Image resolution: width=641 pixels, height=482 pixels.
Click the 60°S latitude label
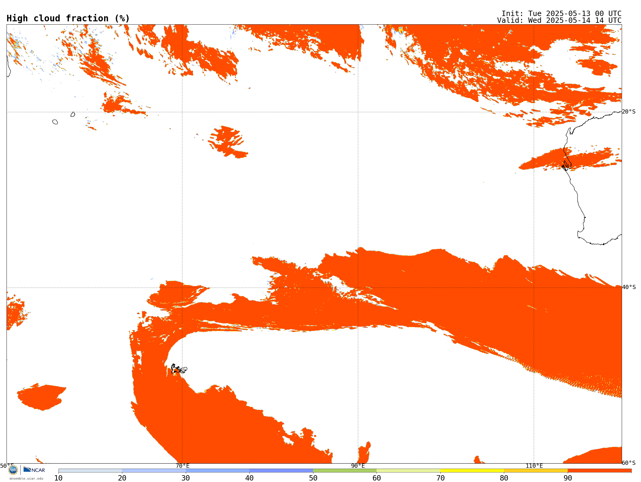629,463
